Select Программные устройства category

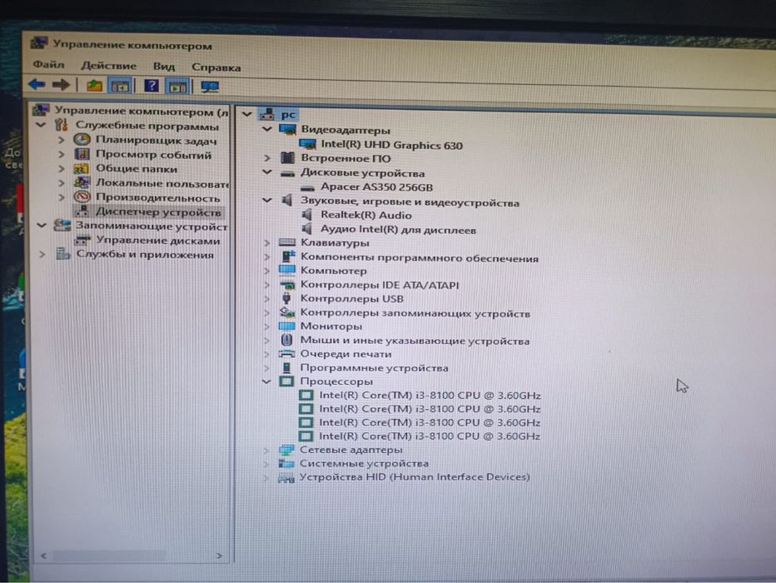pyautogui.click(x=374, y=368)
